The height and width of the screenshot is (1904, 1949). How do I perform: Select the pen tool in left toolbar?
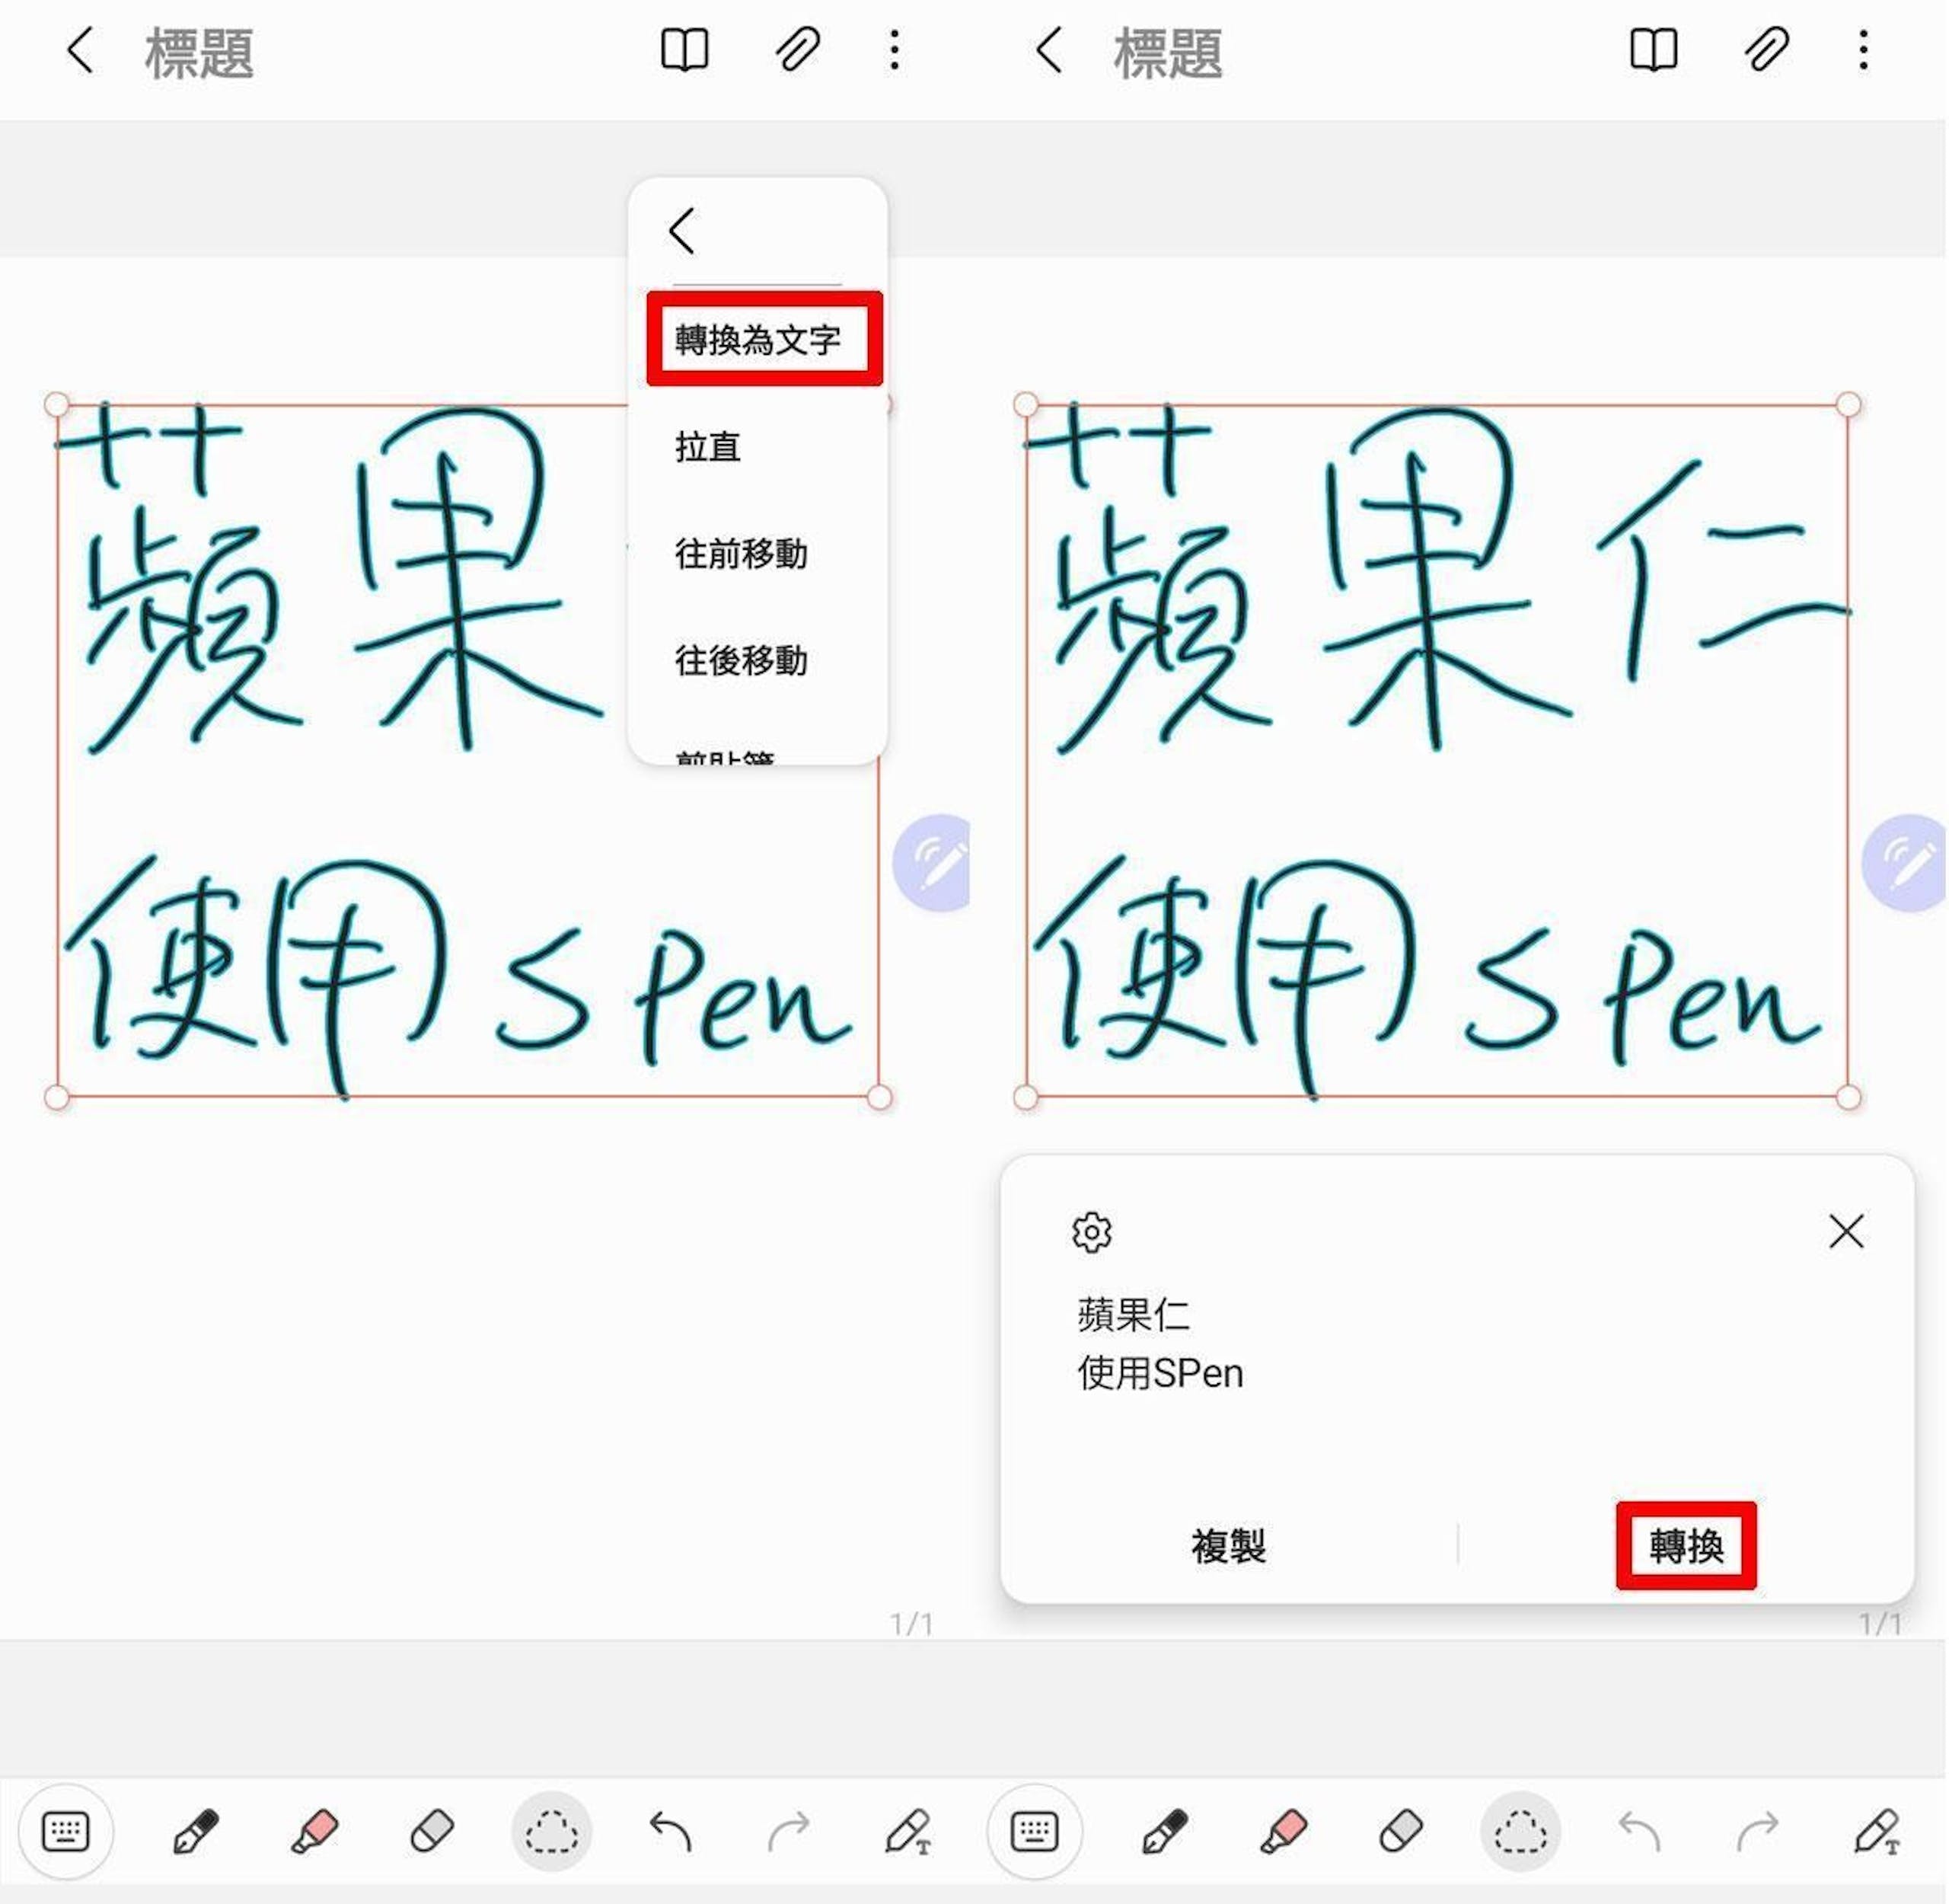point(195,1832)
